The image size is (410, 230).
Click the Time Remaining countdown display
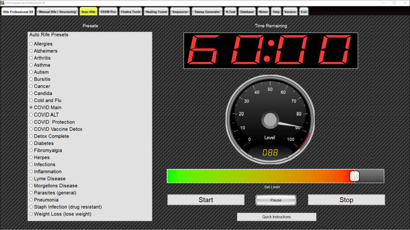pos(271,51)
